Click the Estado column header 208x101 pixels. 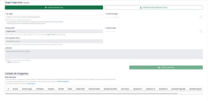coord(70,89)
